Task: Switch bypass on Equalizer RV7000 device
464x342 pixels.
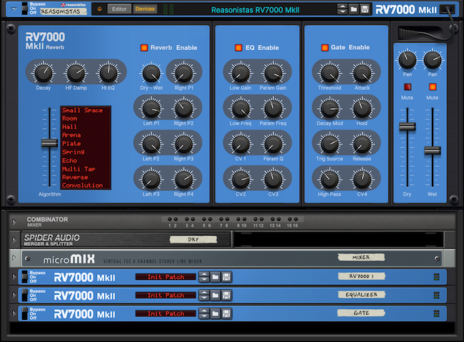Action: pyautogui.click(x=24, y=295)
